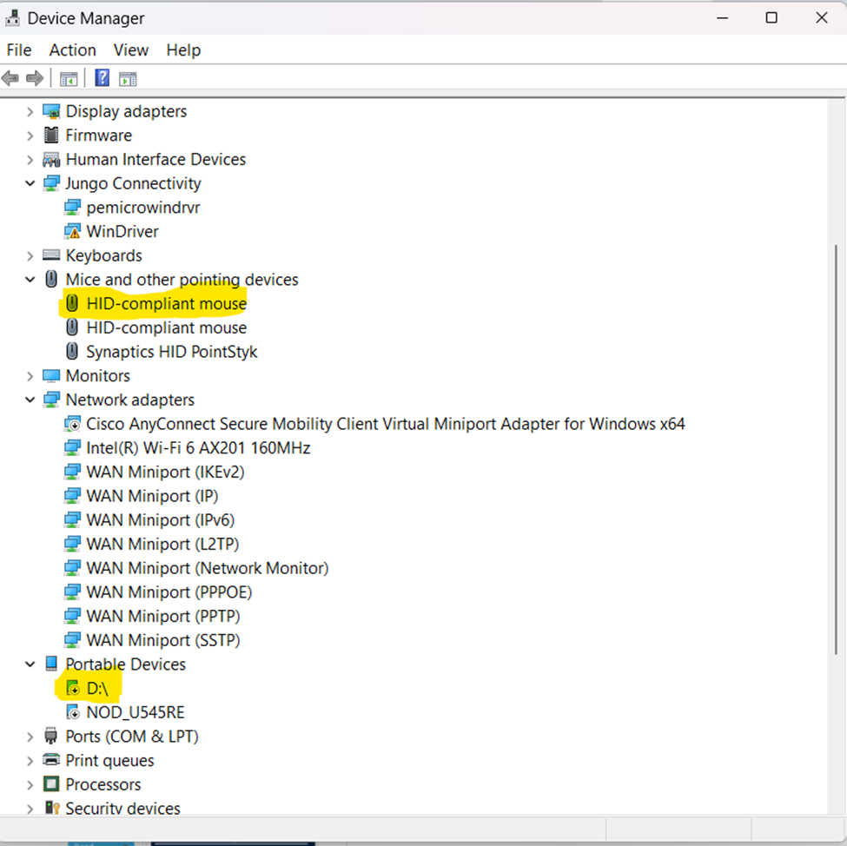Image resolution: width=847 pixels, height=846 pixels.
Task: Click the Print queues printer icon
Action: tap(51, 760)
